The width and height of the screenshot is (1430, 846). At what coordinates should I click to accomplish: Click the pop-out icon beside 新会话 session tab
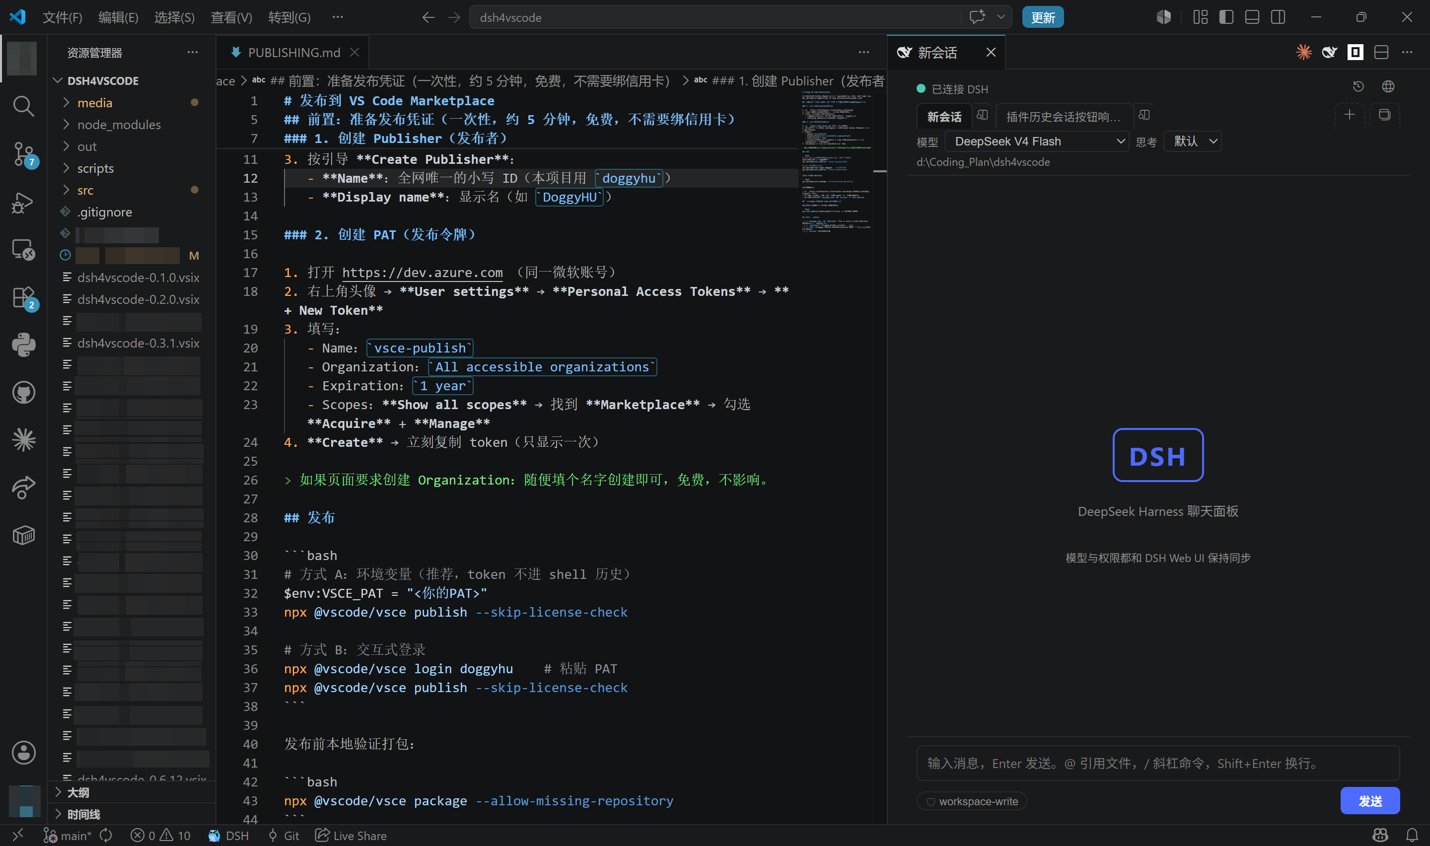tap(982, 115)
